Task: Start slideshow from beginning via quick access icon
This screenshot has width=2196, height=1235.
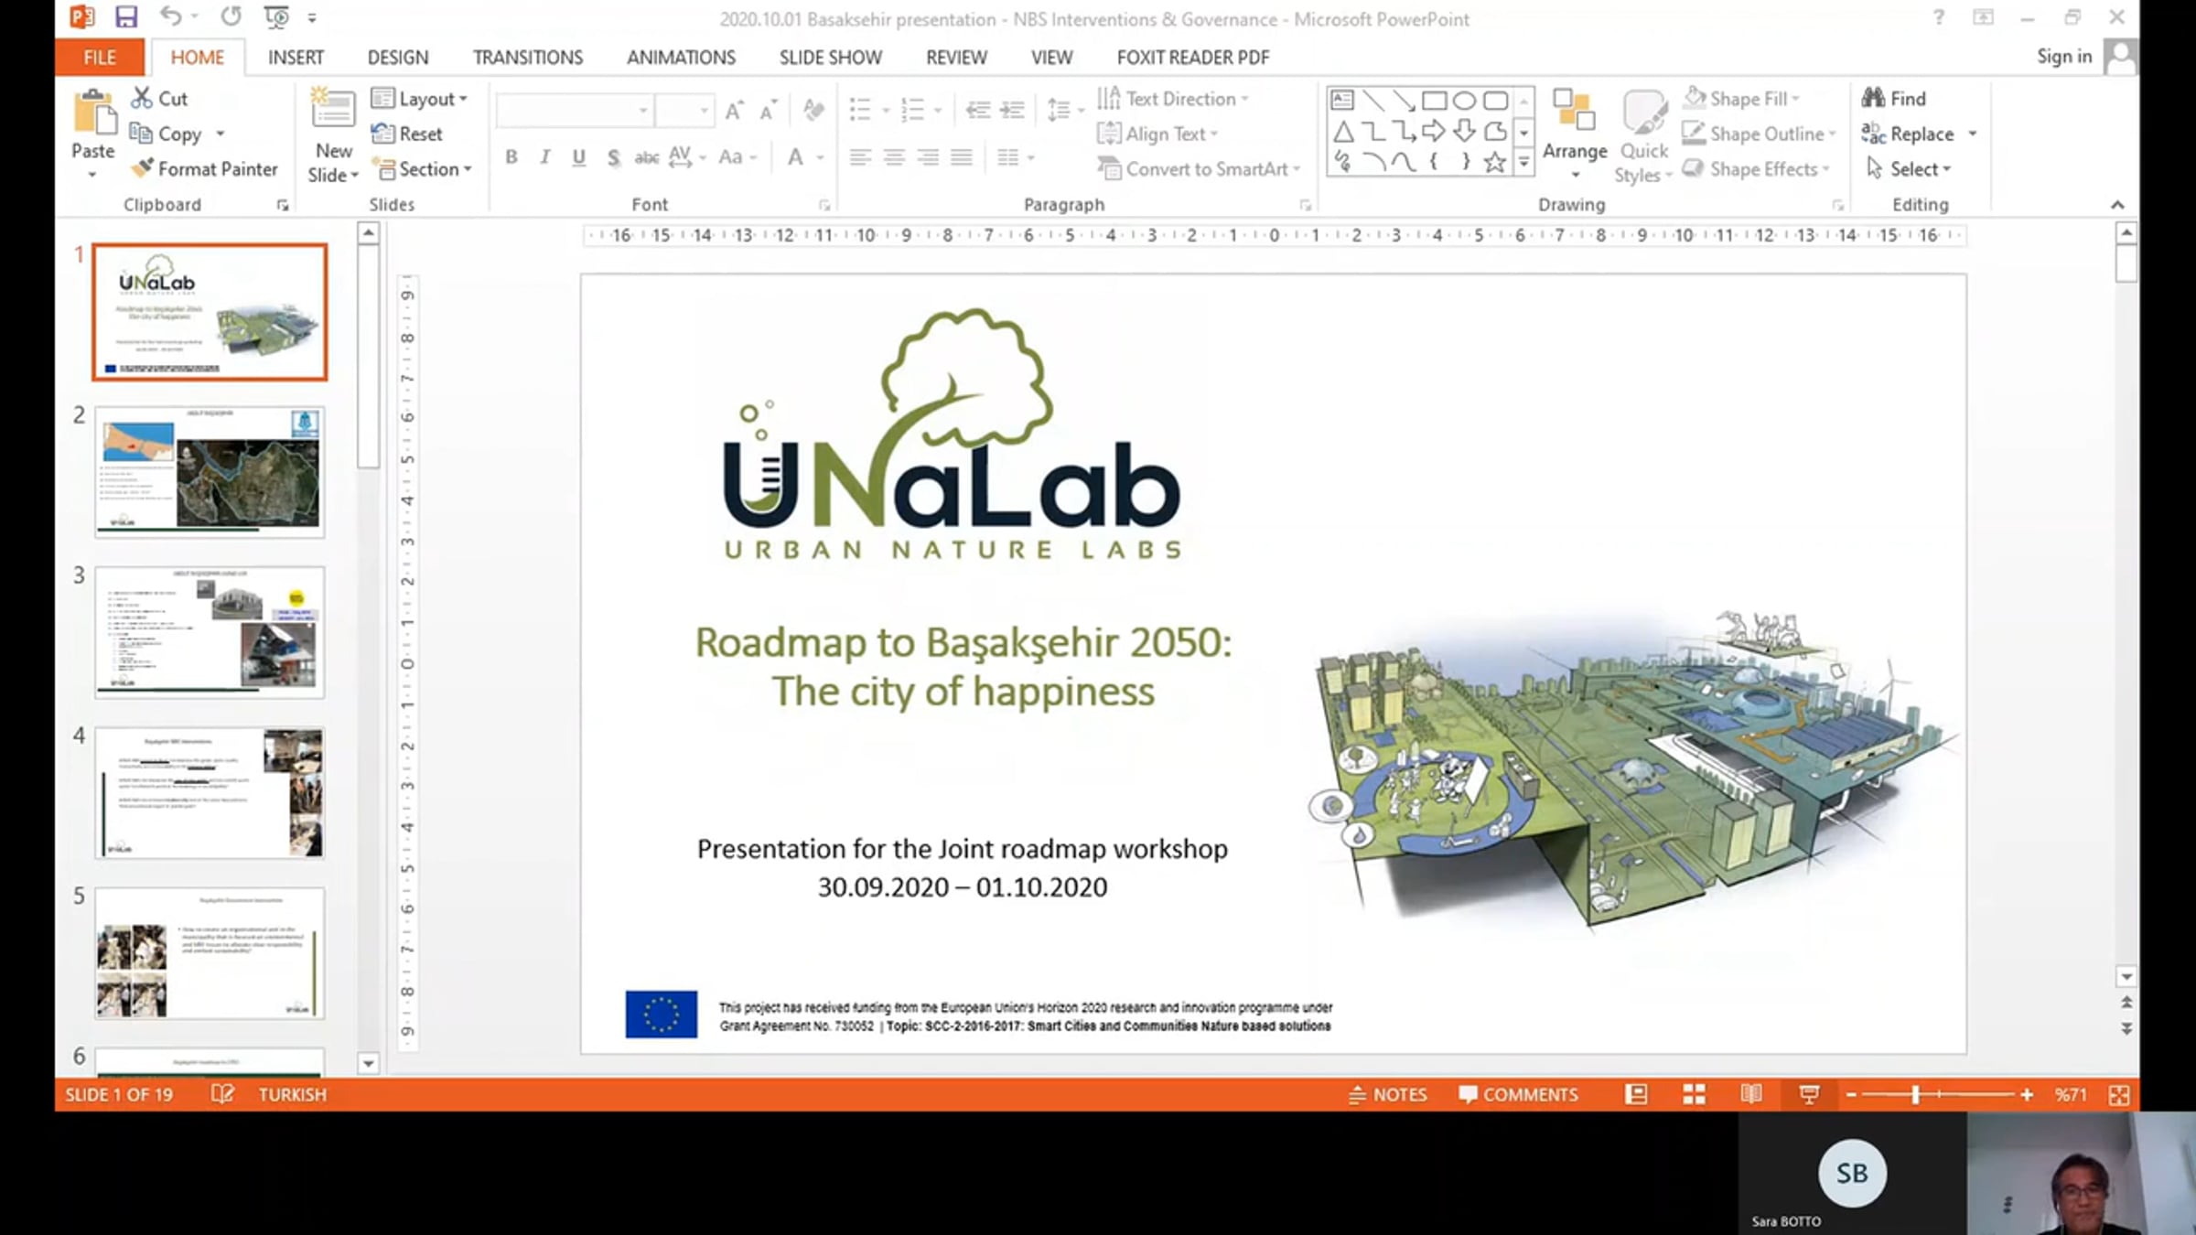Action: click(275, 16)
